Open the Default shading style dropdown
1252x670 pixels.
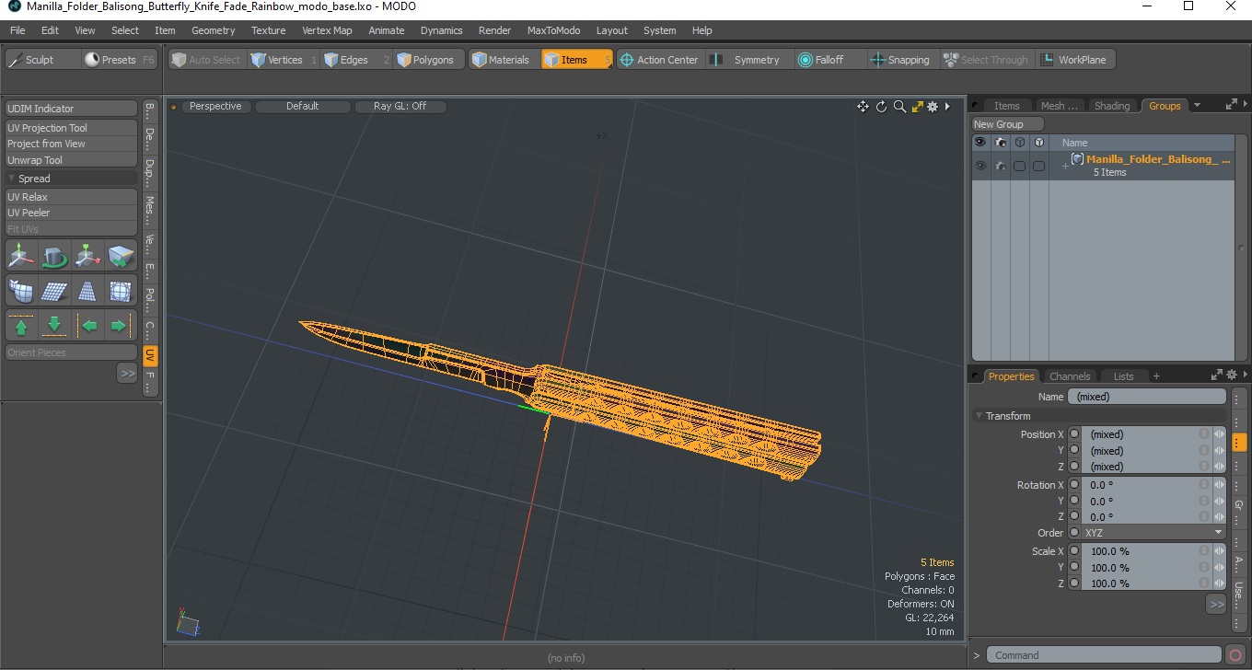303,107
